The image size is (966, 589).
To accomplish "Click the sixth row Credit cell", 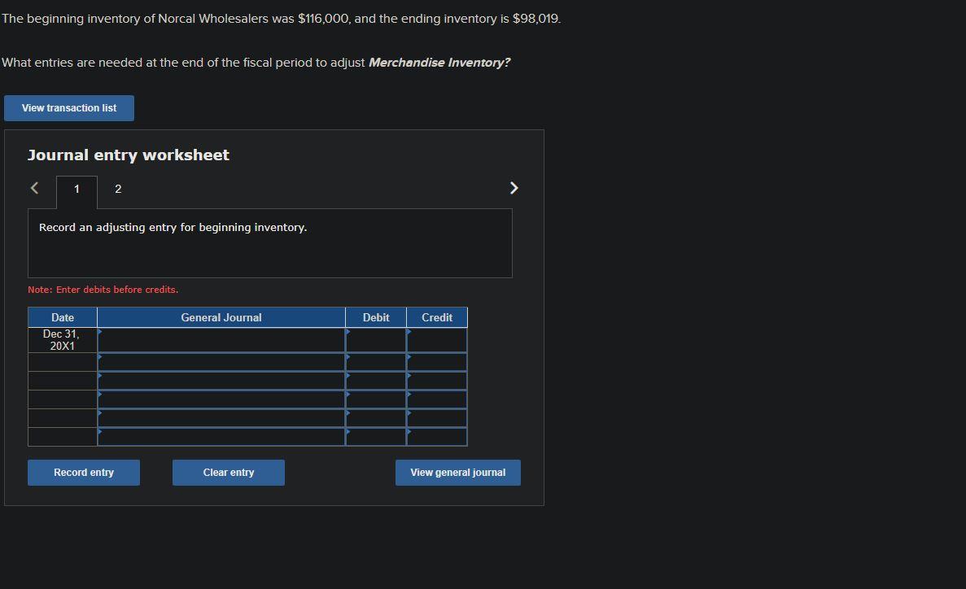I will (437, 437).
